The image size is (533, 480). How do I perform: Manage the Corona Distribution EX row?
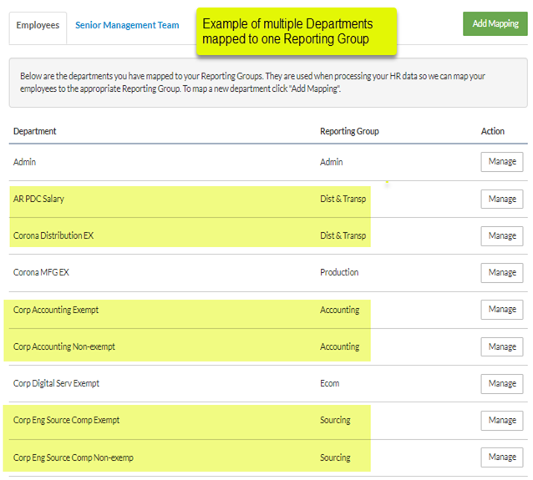coord(502,235)
